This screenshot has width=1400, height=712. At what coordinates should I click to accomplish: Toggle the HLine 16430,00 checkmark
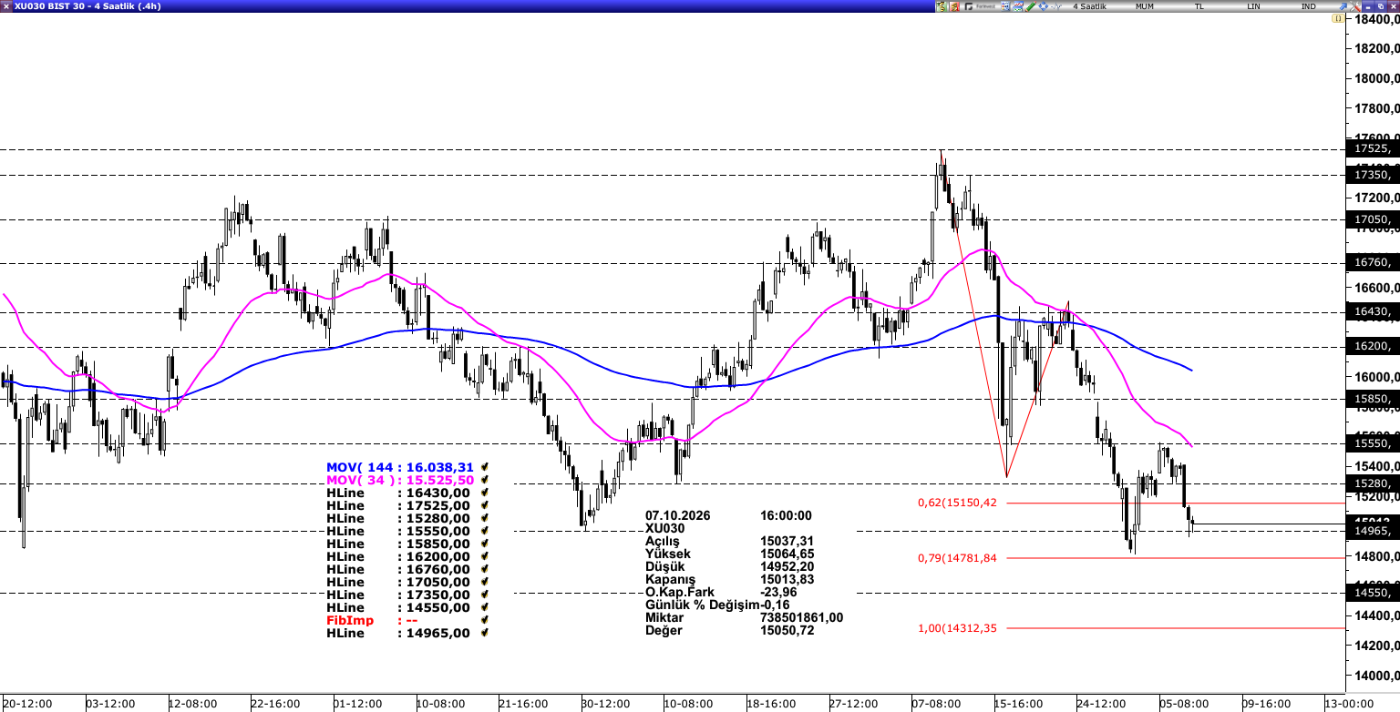pyautogui.click(x=485, y=493)
